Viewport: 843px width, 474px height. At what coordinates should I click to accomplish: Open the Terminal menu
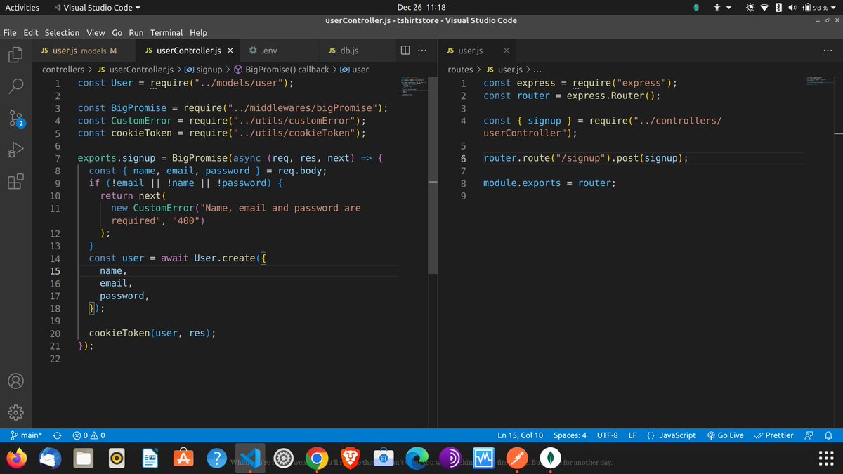pyautogui.click(x=166, y=32)
